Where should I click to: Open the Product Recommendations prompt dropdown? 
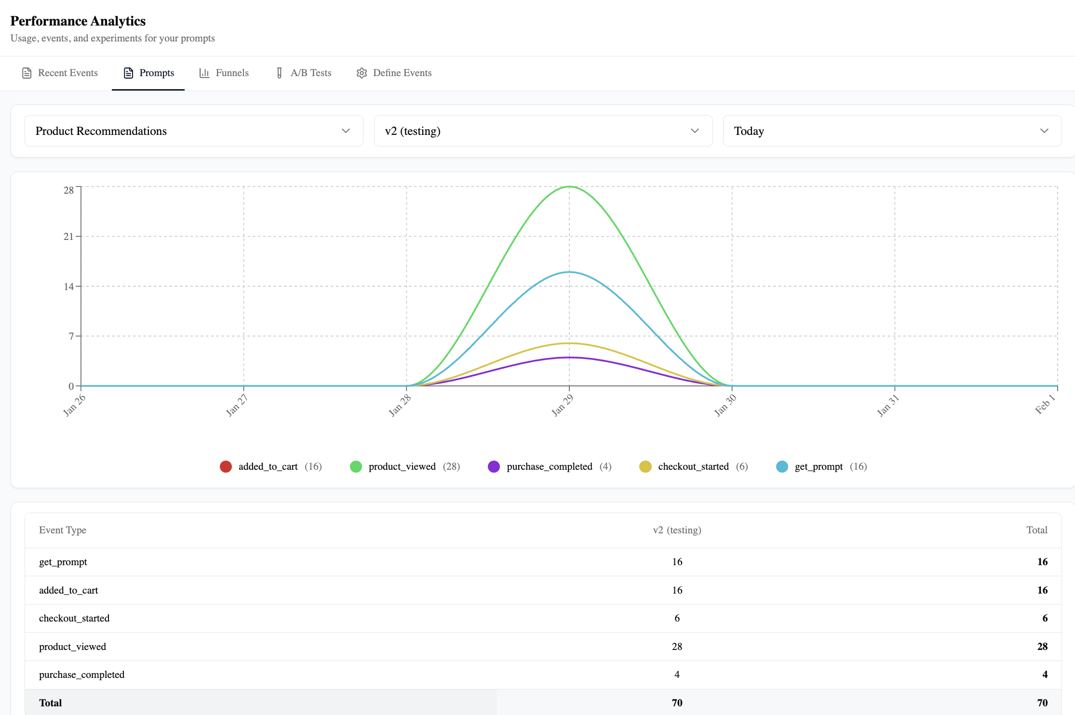tap(193, 131)
